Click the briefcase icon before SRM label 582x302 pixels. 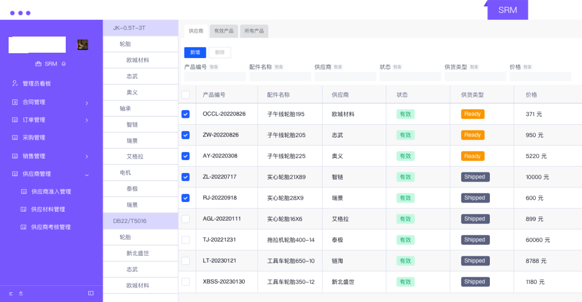tap(38, 64)
